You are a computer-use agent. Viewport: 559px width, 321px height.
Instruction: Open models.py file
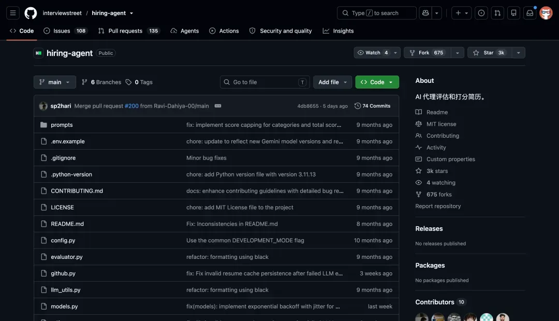pyautogui.click(x=64, y=307)
